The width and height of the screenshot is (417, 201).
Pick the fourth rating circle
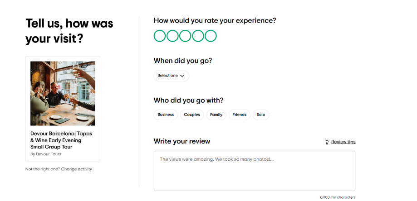198,36
